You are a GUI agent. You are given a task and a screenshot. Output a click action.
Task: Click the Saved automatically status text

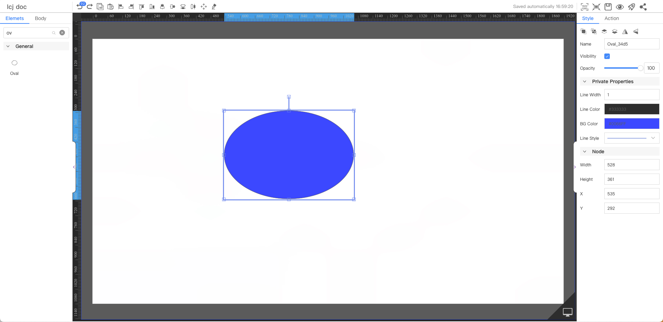click(x=543, y=7)
